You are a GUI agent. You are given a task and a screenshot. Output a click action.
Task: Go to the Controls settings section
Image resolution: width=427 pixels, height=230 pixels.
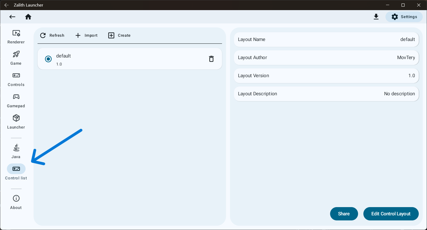pos(16,79)
